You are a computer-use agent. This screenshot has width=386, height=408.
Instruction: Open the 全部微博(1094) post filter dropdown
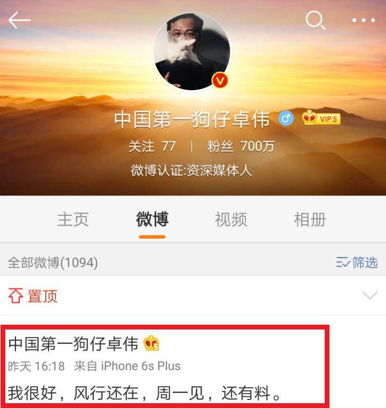[x=53, y=262]
